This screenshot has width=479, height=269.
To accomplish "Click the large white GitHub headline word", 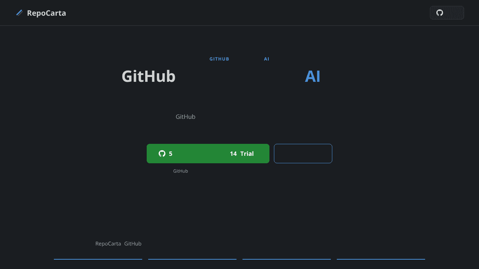I will 149,76.
